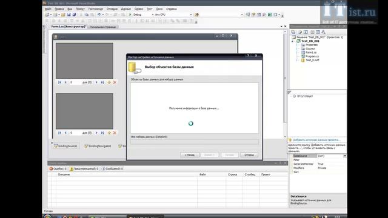The height and width of the screenshot is (218, 388).
Task: Open the DataSource property dropdown arrow
Action: (345, 156)
